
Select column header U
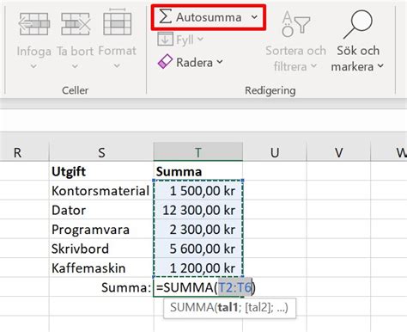click(275, 152)
